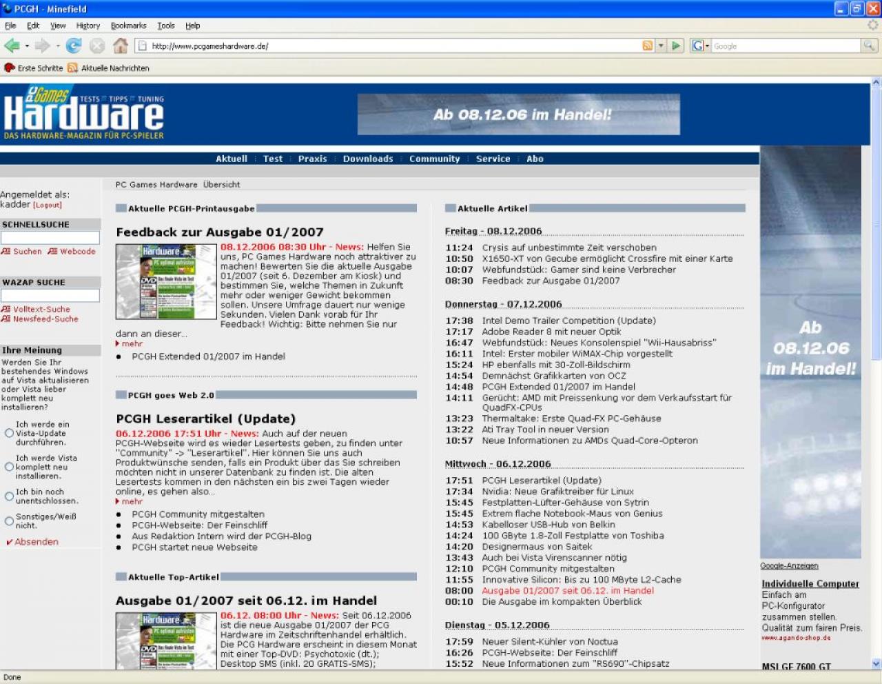882x684 pixels.
Task: Open Aktuelle Nachrichten feed bookmark
Action: [108, 68]
